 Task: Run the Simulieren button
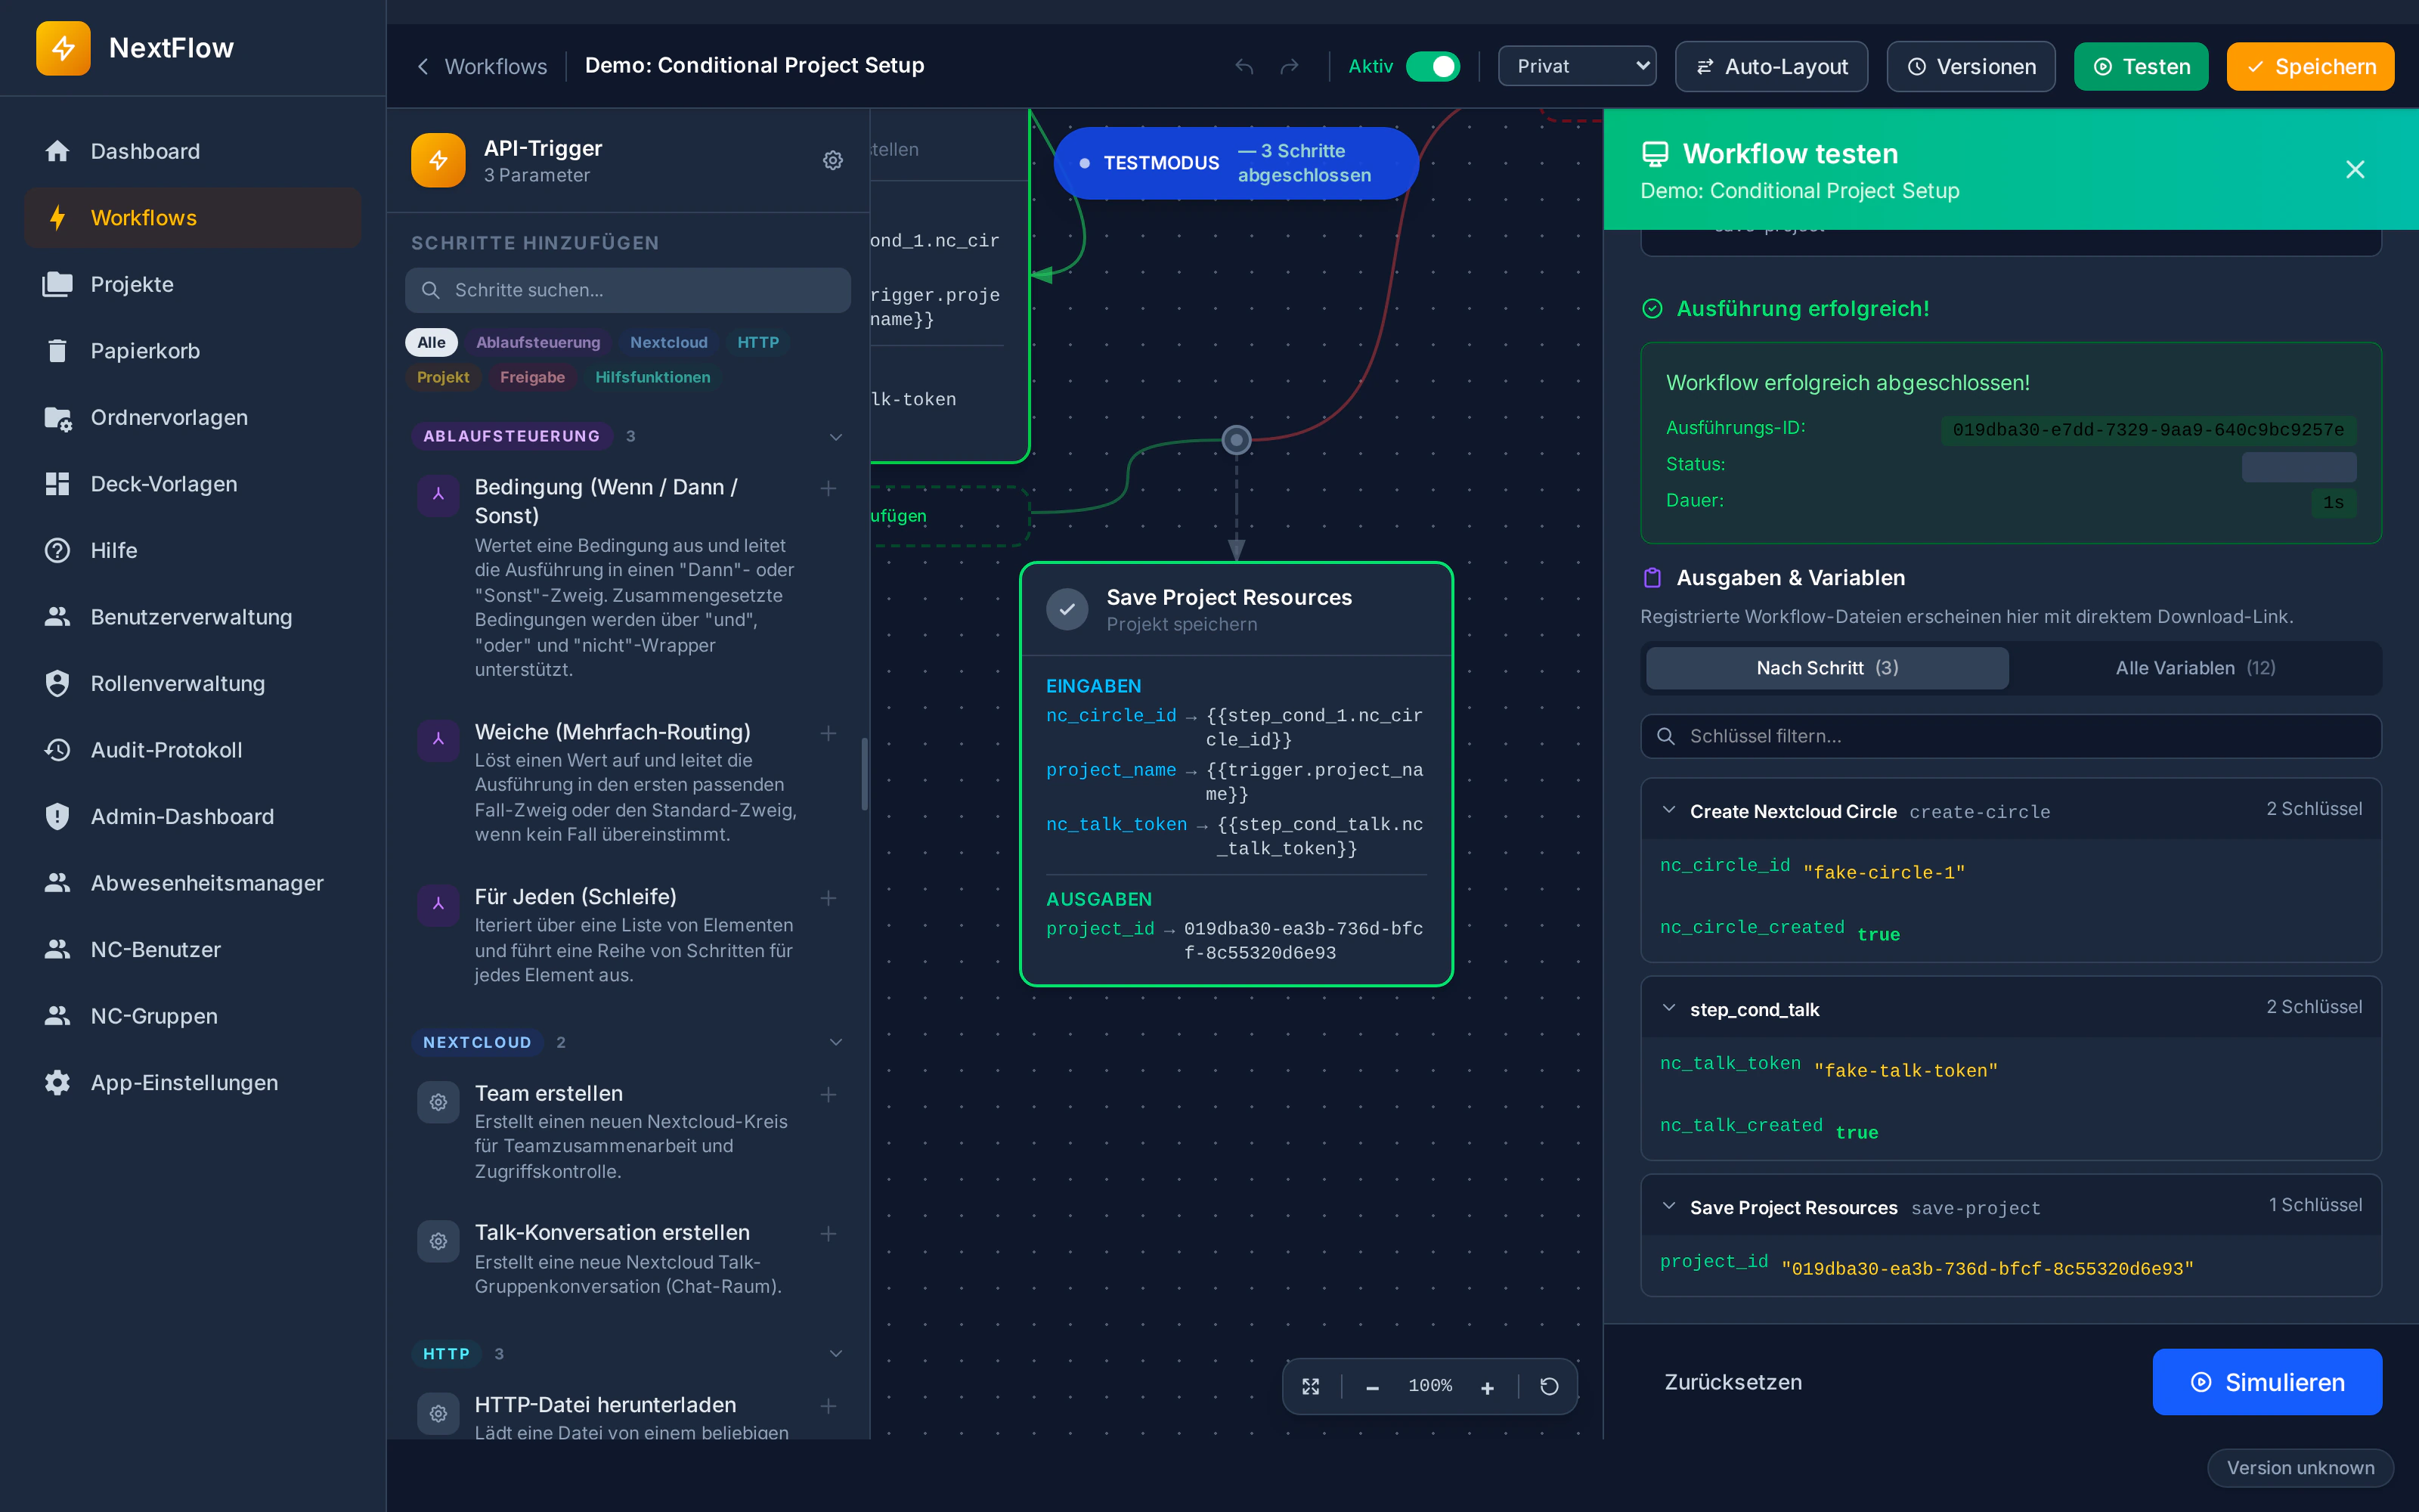coord(2267,1382)
